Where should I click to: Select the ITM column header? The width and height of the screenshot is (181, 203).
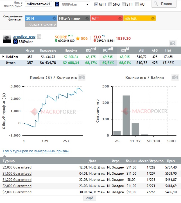coord(168,50)
